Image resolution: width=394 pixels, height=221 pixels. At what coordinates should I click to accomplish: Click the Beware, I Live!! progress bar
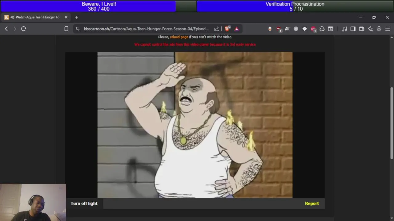coord(98,6)
